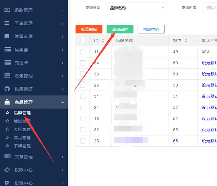
Task: Click the 品牌名称 column header
Action: click(124, 41)
